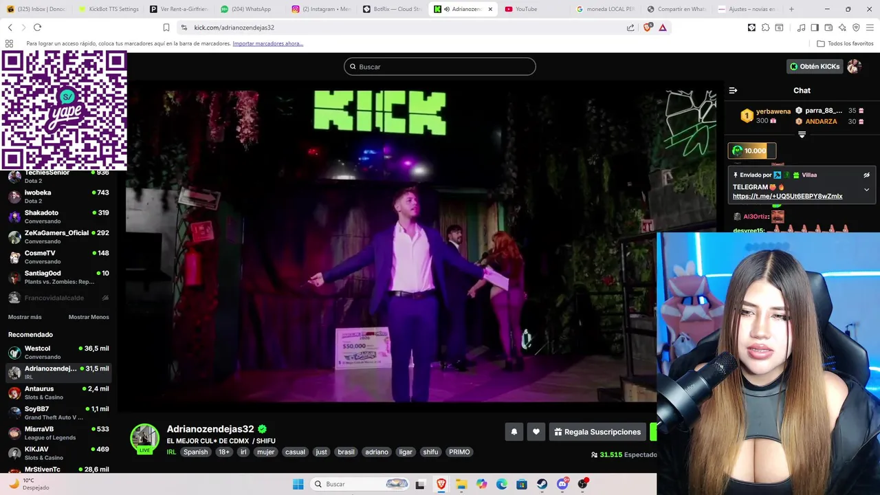This screenshot has width=880, height=495.
Task: Open Todos los favoritos folder
Action: click(845, 43)
